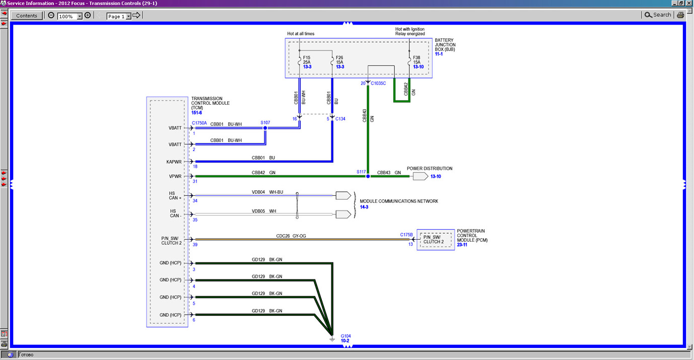Expand the diagram at top center arrows
Viewport: 694px width, 360px height.
tap(347, 23)
